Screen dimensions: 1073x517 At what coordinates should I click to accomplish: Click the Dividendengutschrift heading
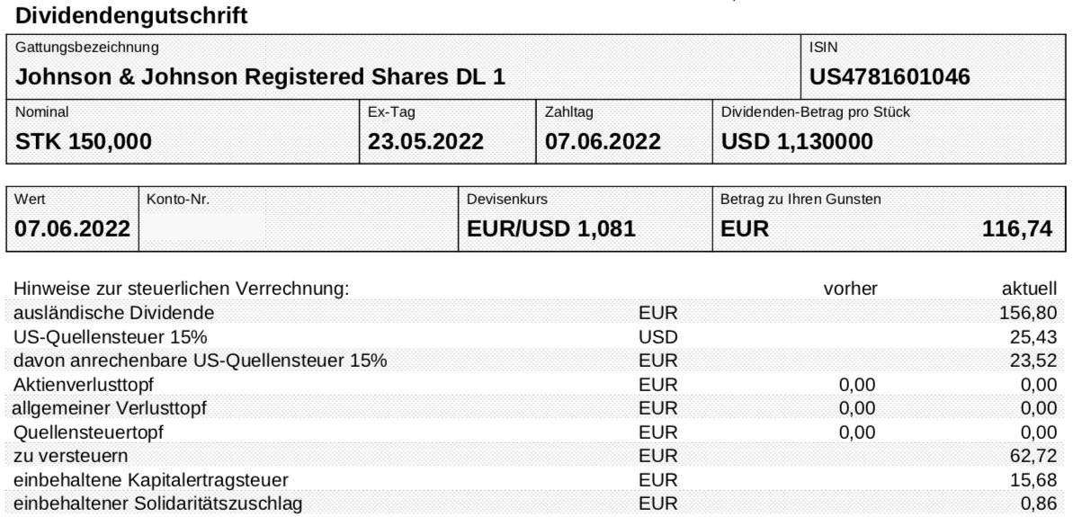(130, 15)
